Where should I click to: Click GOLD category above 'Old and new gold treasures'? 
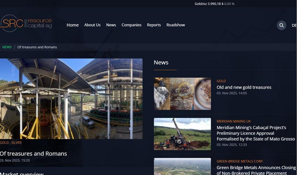(x=221, y=81)
